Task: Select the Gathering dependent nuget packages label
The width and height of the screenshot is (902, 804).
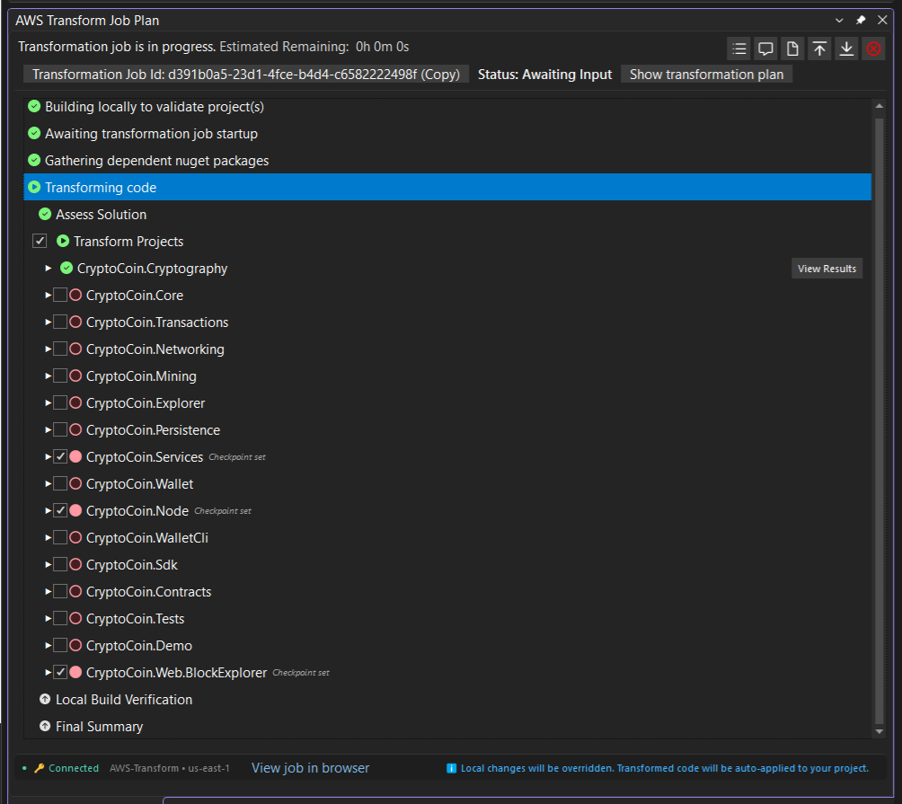Action: click(x=157, y=161)
